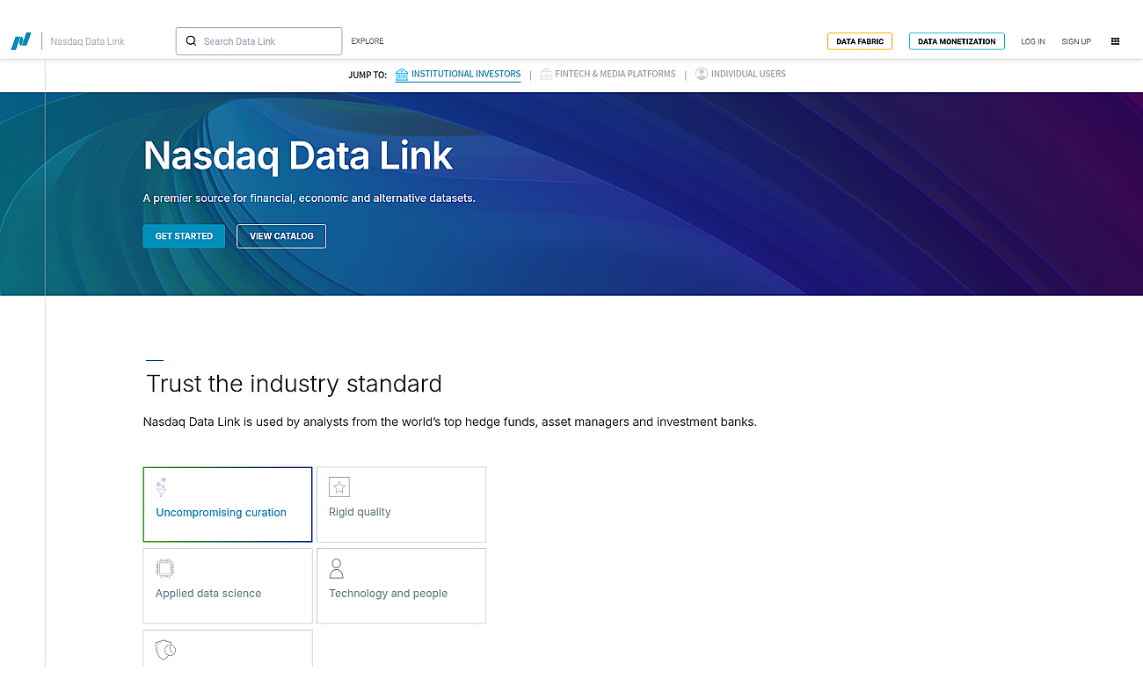Image resolution: width=1143 pixels, height=692 pixels.
Task: Click the Technology and people person icon
Action: tap(336, 568)
